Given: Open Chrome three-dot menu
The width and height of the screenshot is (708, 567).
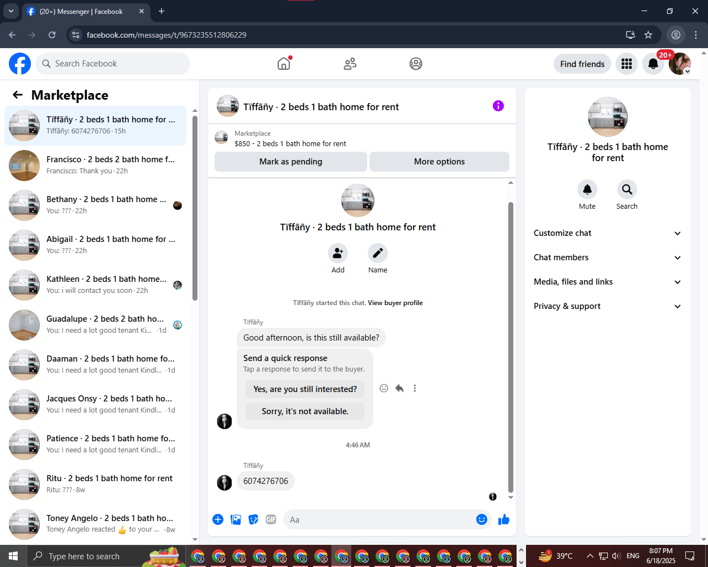Looking at the screenshot, I should pyautogui.click(x=696, y=35).
